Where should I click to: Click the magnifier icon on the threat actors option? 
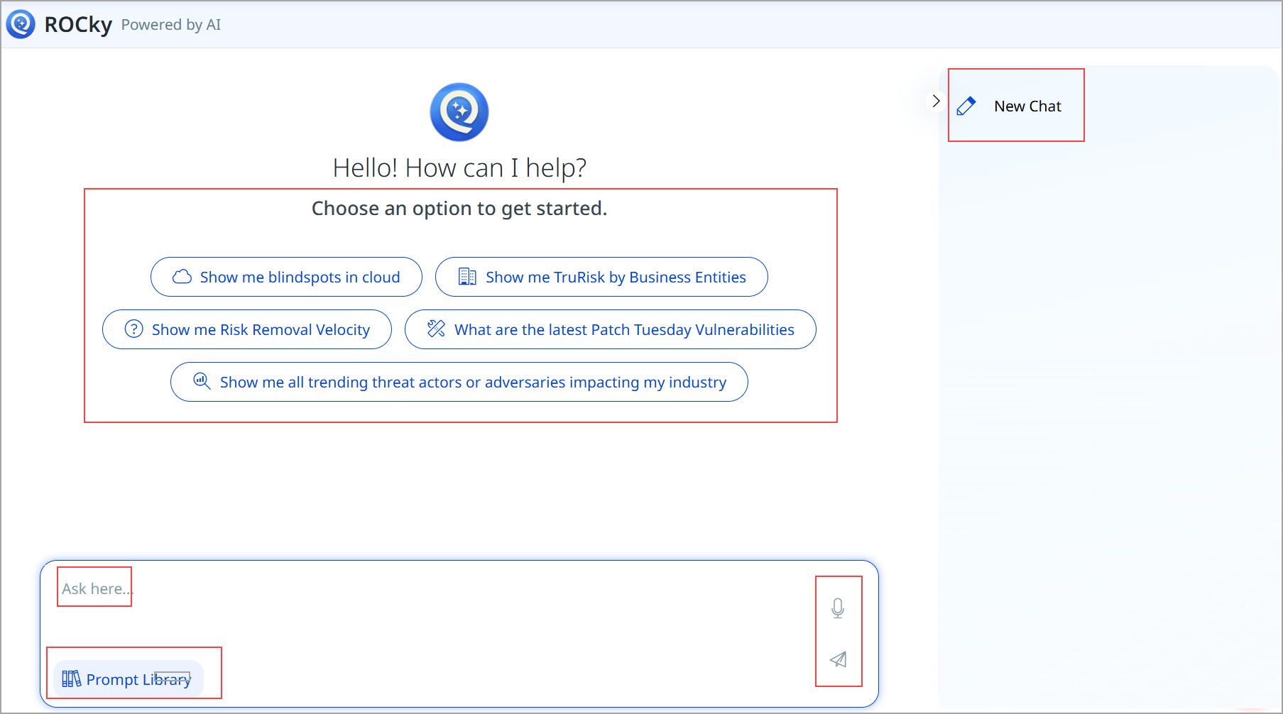point(201,381)
